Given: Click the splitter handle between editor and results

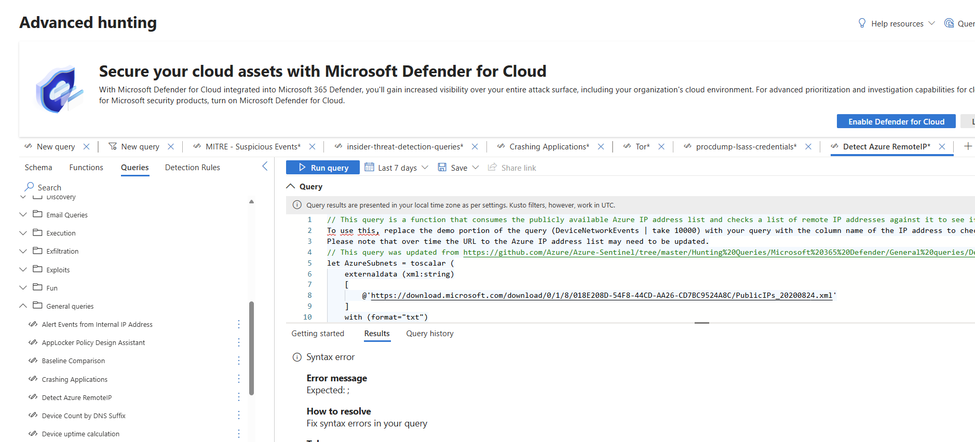Looking at the screenshot, I should tap(702, 323).
